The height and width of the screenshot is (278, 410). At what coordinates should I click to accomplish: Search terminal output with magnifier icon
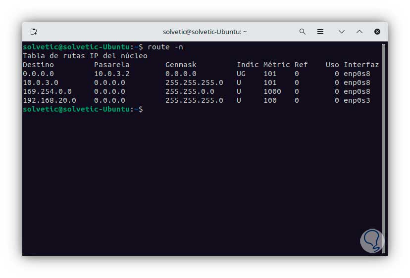click(x=302, y=32)
